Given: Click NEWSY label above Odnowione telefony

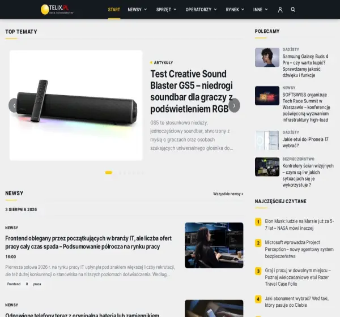Looking at the screenshot, I should 12,305.
